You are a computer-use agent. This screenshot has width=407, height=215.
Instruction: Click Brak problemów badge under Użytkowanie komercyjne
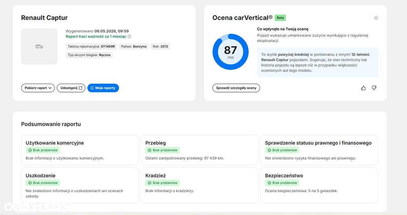click(43, 150)
